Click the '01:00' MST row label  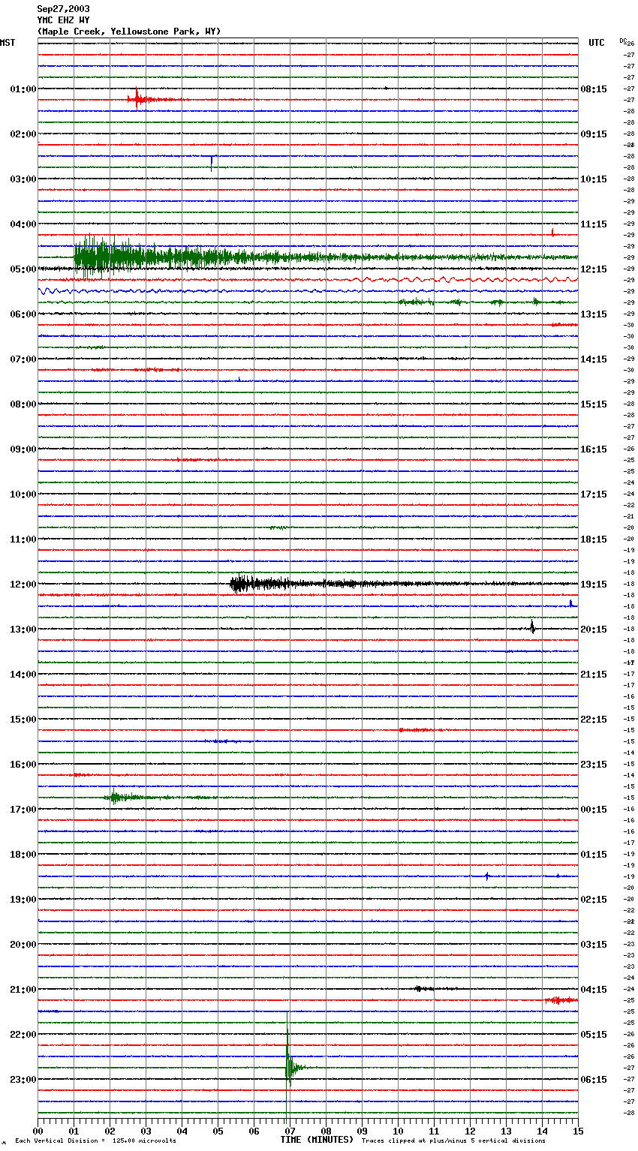coord(23,89)
